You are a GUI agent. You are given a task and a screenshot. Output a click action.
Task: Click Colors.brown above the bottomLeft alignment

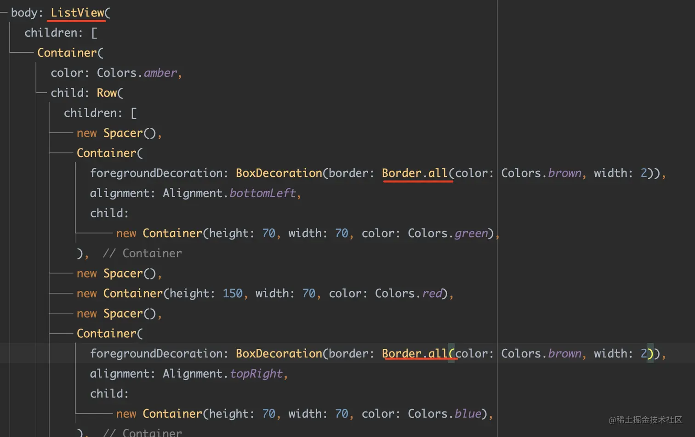[541, 173]
